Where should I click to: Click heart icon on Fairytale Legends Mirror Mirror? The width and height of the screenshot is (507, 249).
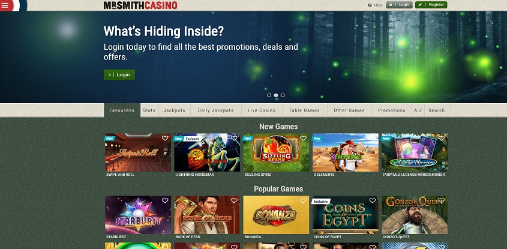tap(442, 138)
